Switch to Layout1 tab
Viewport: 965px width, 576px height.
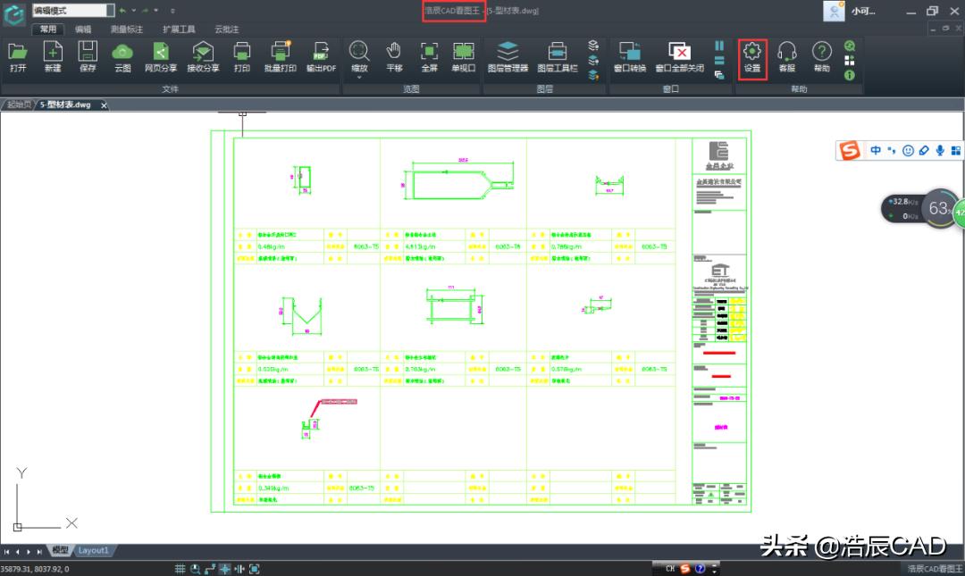click(93, 550)
